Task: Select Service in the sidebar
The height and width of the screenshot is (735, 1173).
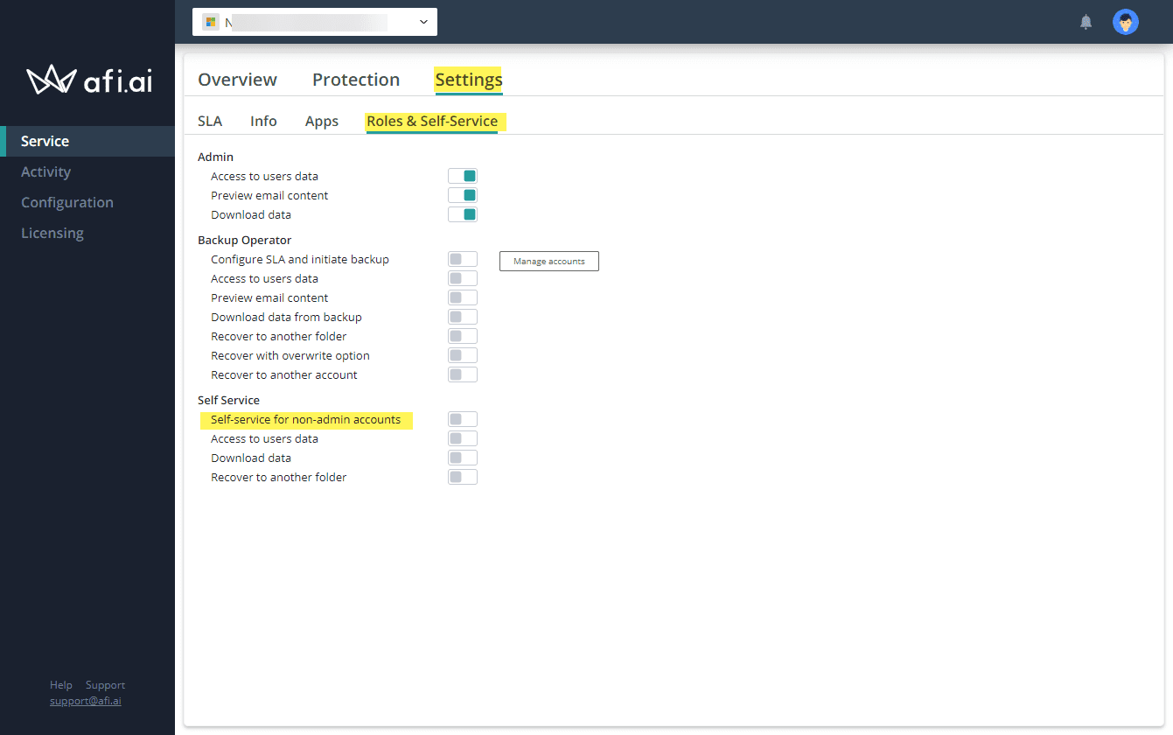Action: point(45,140)
